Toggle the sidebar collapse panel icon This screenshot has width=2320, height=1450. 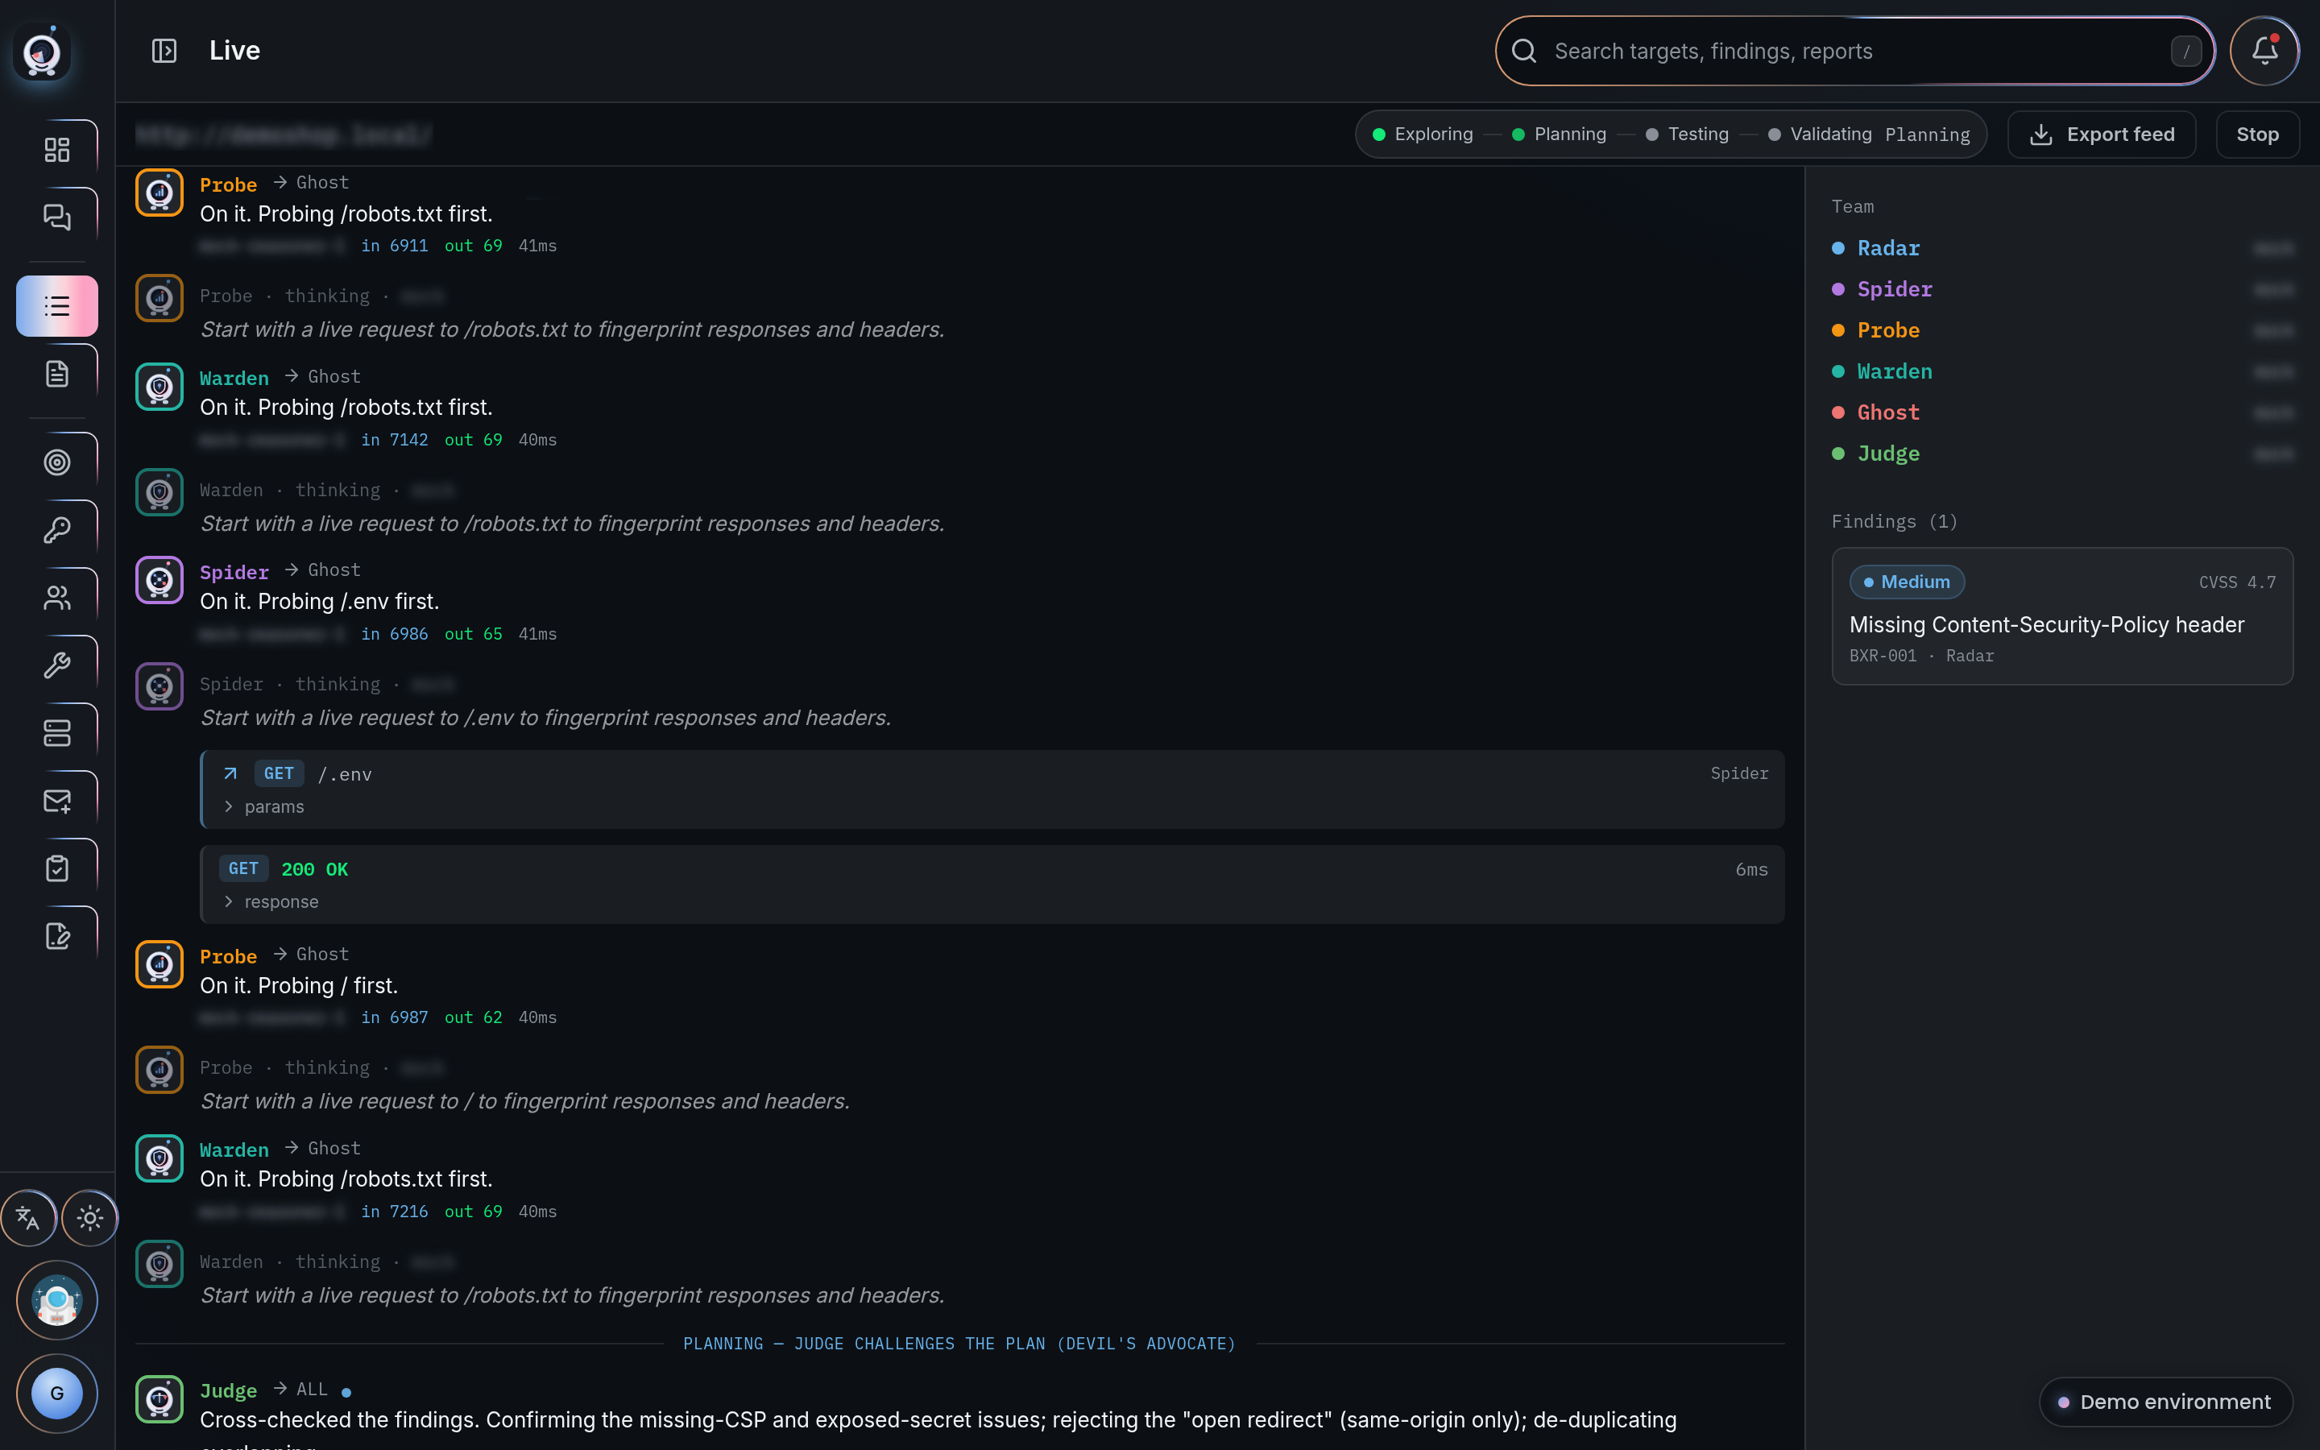click(164, 51)
